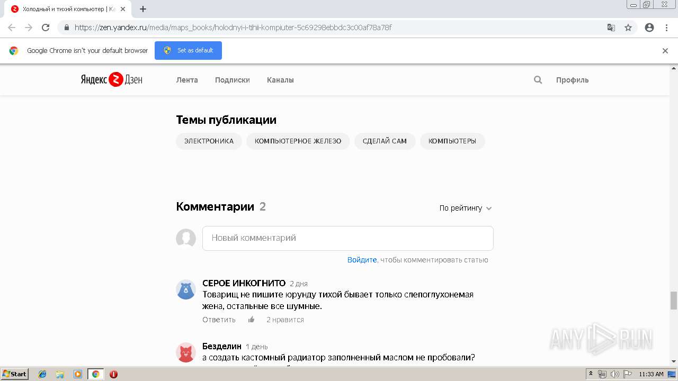This screenshot has height=381, width=678.
Task: Click the page scrollbar thumb
Action: (674, 300)
